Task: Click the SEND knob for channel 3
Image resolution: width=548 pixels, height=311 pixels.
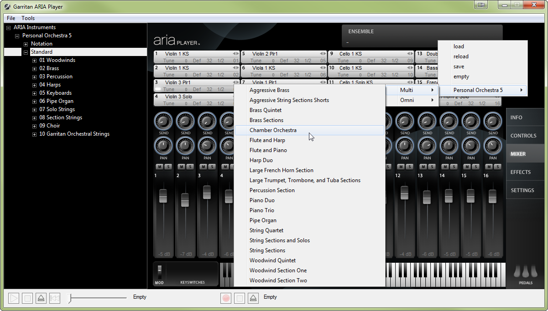Action: (207, 121)
